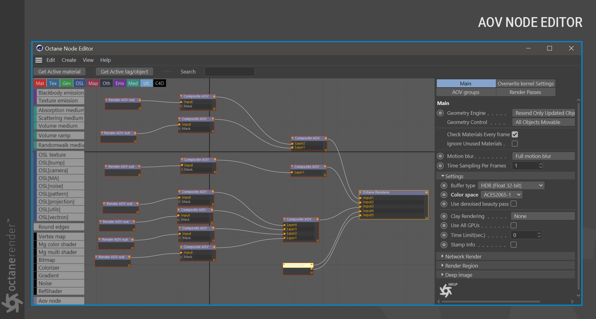
Task: Select the Main tab
Action: (x=466, y=84)
